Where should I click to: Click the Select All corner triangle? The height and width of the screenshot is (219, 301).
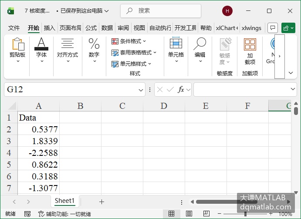coord(11,106)
